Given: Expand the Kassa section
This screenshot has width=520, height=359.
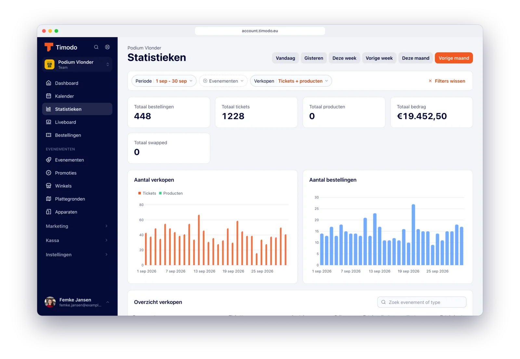Looking at the screenshot, I should pos(77,240).
